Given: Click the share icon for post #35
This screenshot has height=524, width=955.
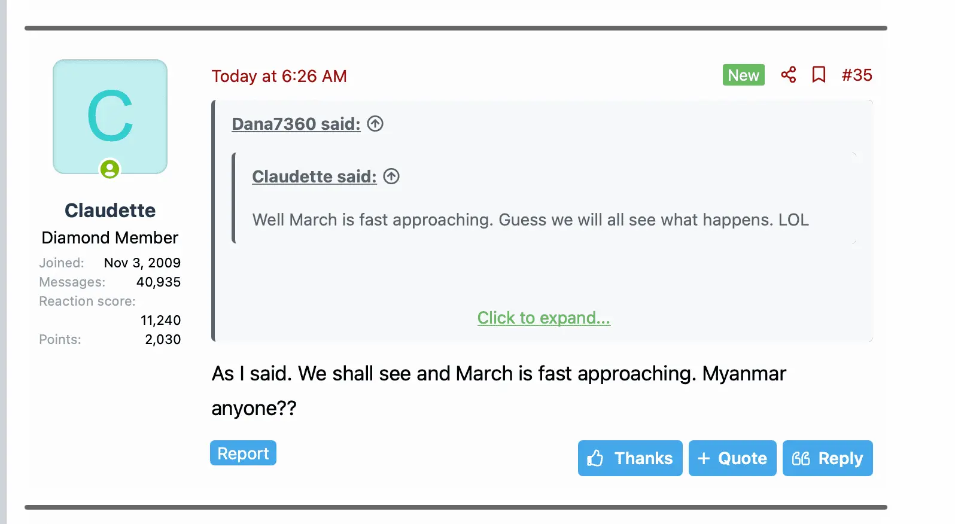Looking at the screenshot, I should pos(789,75).
